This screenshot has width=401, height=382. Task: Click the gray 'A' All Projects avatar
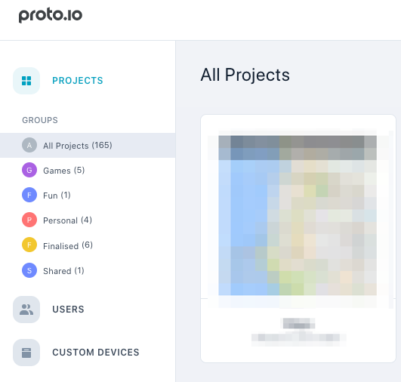point(29,145)
